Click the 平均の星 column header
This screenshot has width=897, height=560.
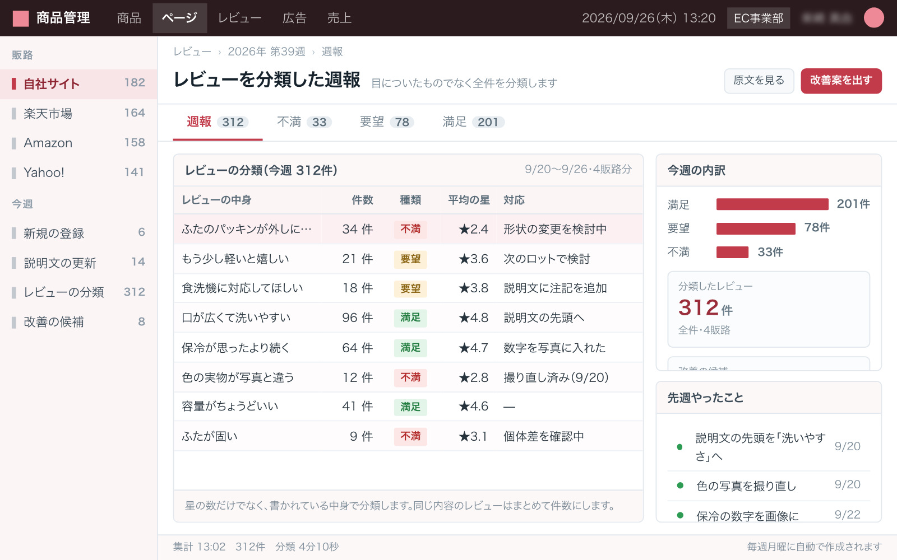(469, 200)
